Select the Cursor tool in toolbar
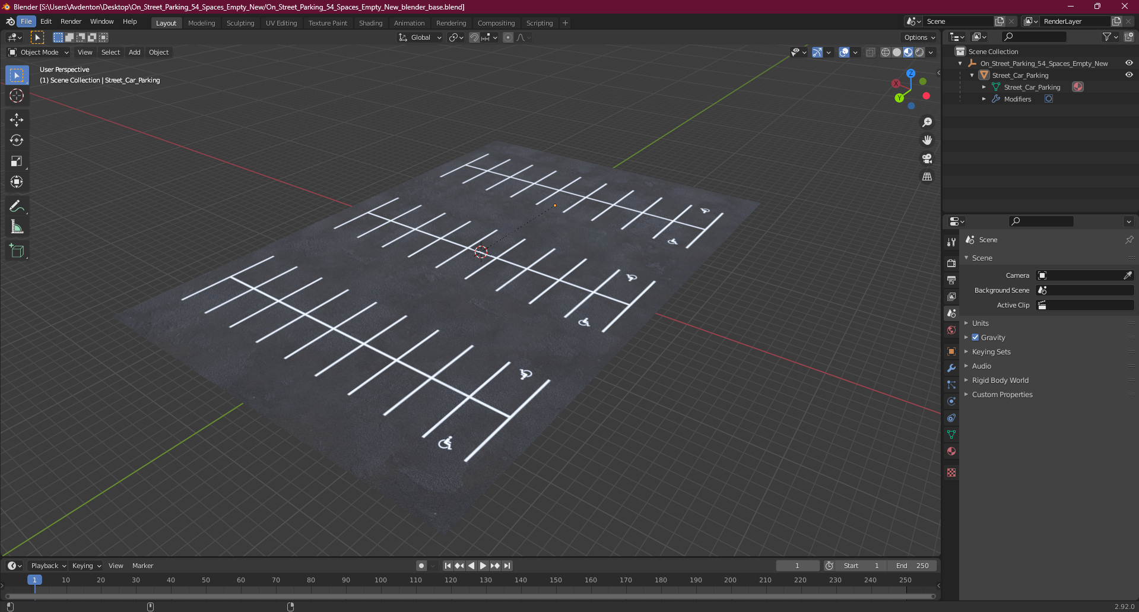The width and height of the screenshot is (1139, 612). pyautogui.click(x=17, y=96)
